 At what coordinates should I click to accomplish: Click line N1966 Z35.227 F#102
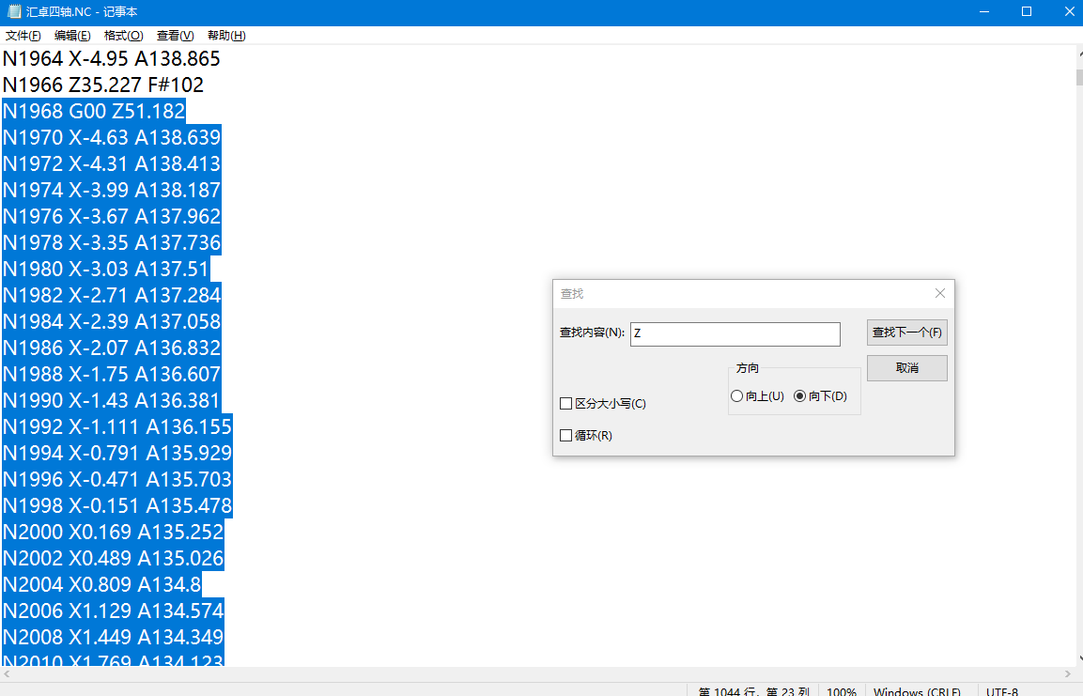[103, 85]
